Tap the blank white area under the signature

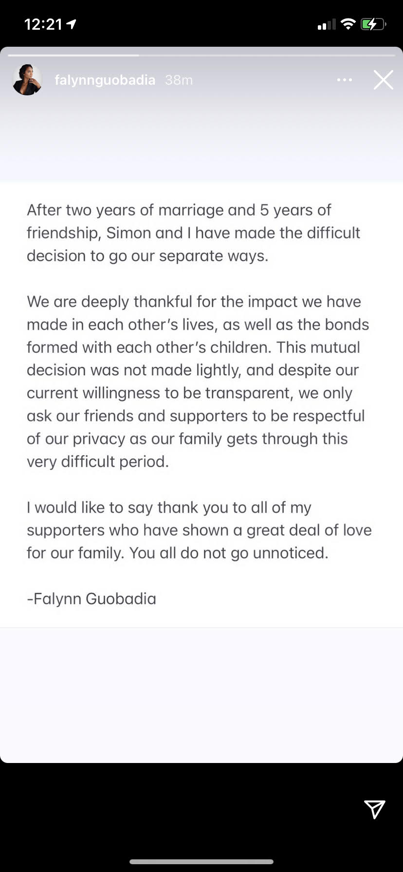201,695
